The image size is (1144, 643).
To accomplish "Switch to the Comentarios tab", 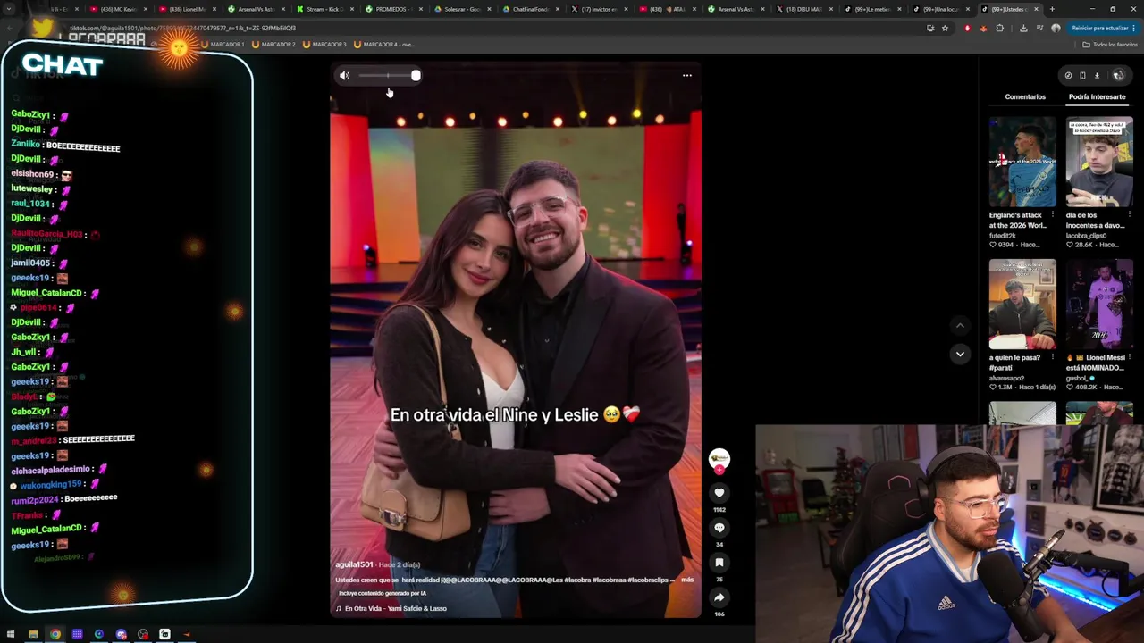I will 1025,96.
